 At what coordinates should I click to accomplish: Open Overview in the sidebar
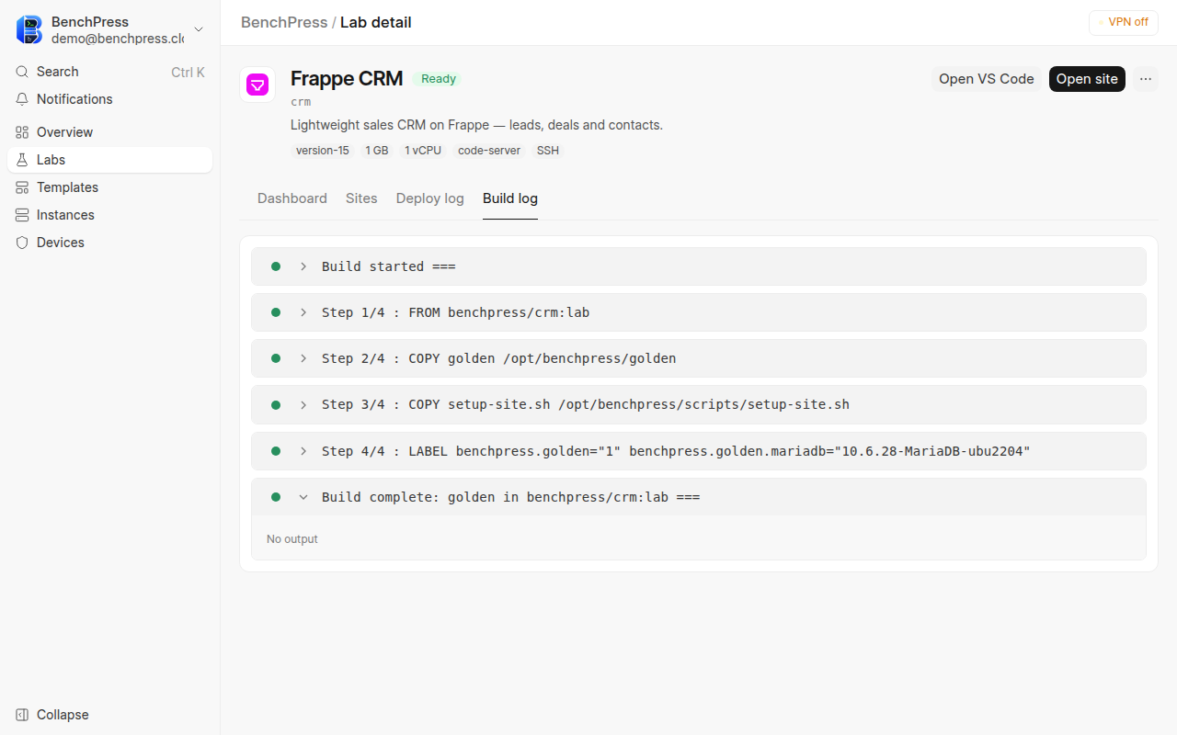[x=110, y=132]
